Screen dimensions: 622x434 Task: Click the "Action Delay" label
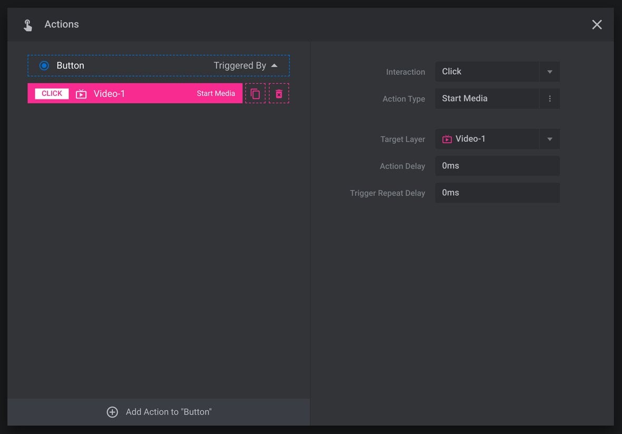(x=402, y=166)
